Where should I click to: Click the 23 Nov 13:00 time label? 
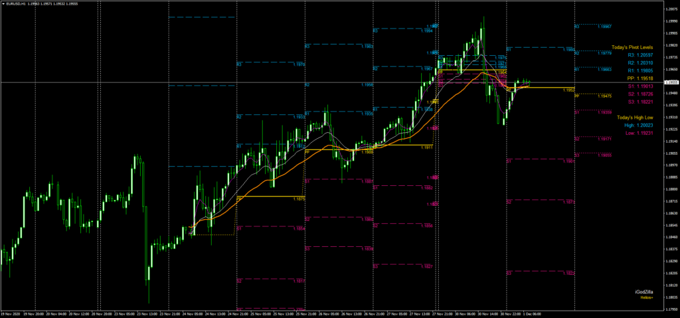pyautogui.click(x=146, y=313)
